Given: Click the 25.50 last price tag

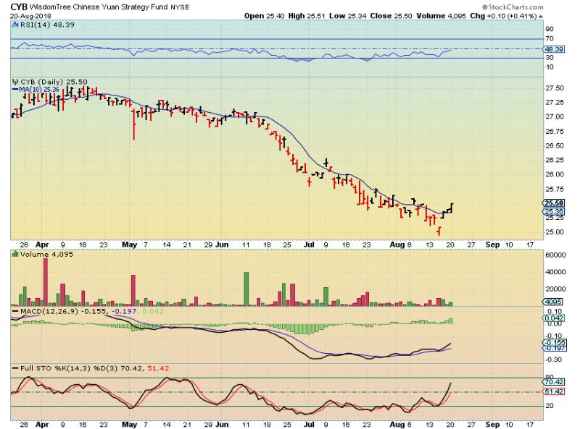Looking at the screenshot, I should coord(554,203).
